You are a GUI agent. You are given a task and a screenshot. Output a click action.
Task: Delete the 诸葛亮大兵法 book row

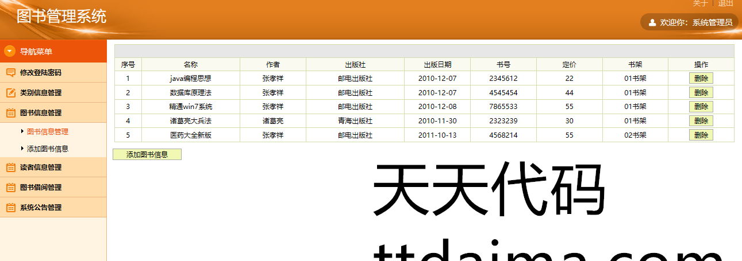tap(701, 121)
